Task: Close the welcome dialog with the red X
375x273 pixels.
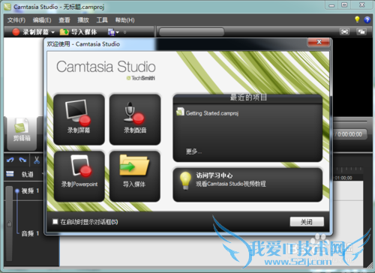Action: point(319,42)
